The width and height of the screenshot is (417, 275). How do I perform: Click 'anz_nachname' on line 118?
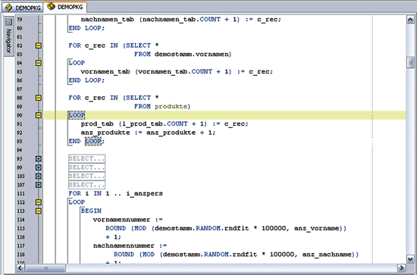point(327,255)
